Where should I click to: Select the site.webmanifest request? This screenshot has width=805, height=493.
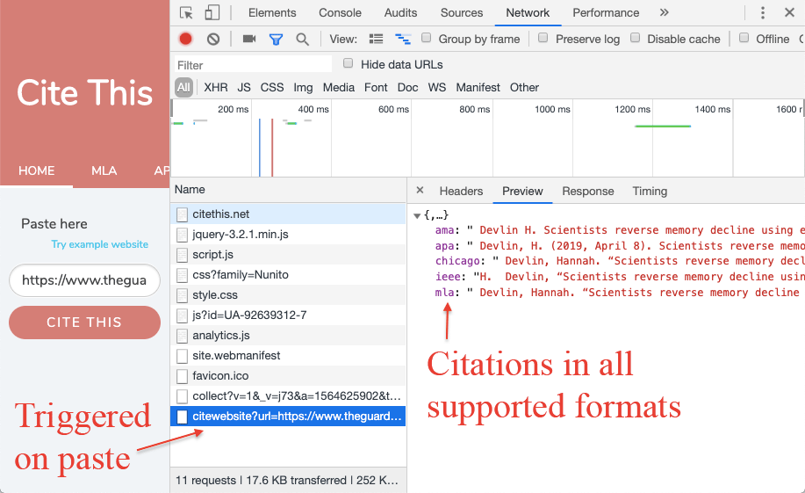point(288,355)
